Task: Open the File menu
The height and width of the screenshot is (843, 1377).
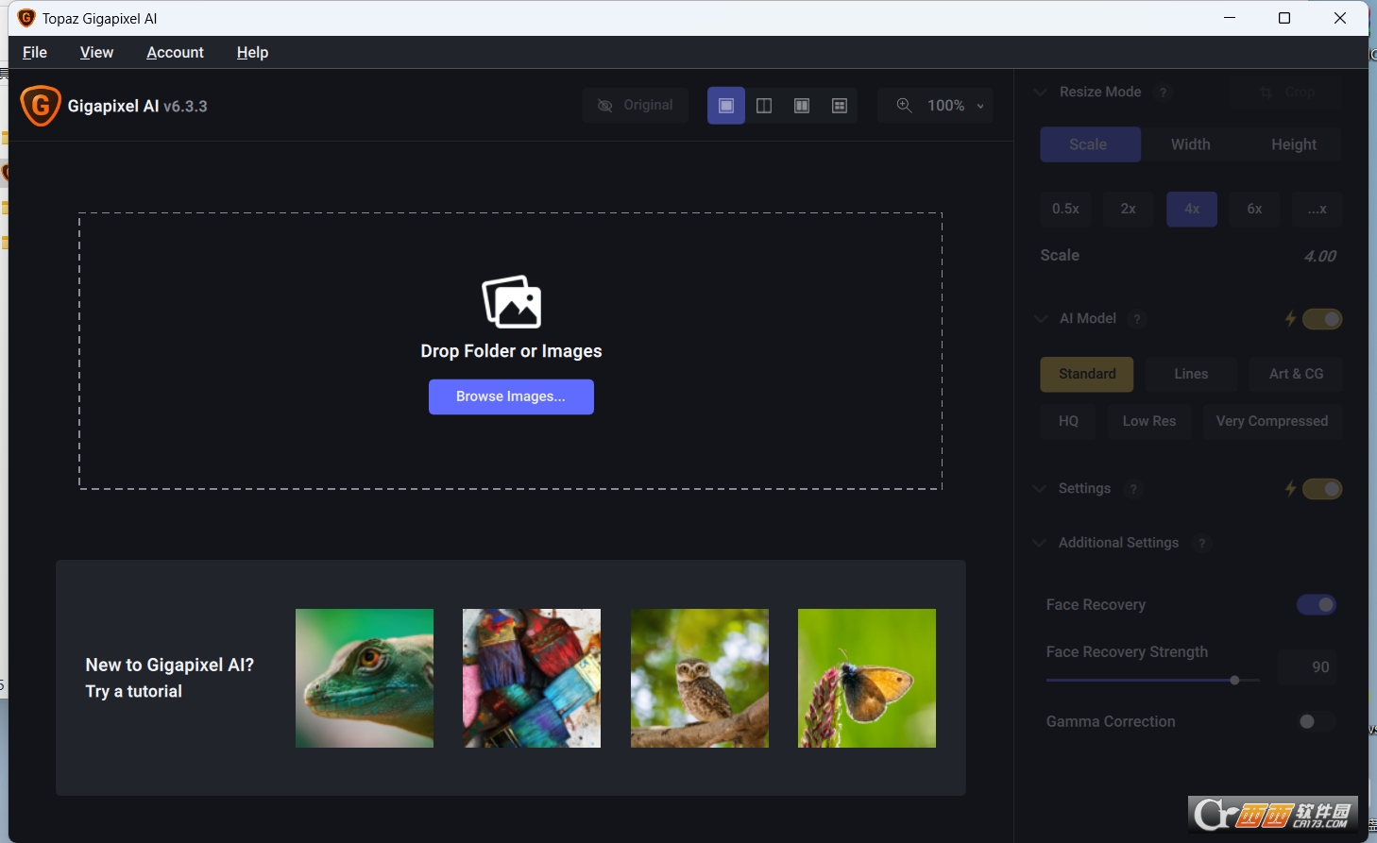Action: pos(35,53)
